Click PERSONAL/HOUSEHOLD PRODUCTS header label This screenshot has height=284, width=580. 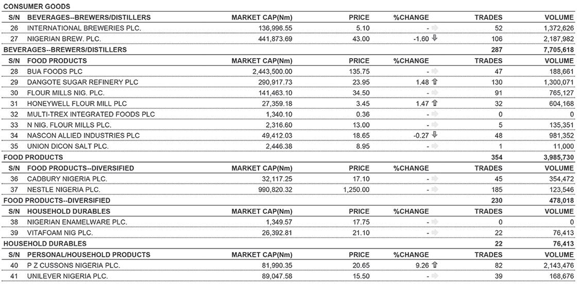point(89,255)
